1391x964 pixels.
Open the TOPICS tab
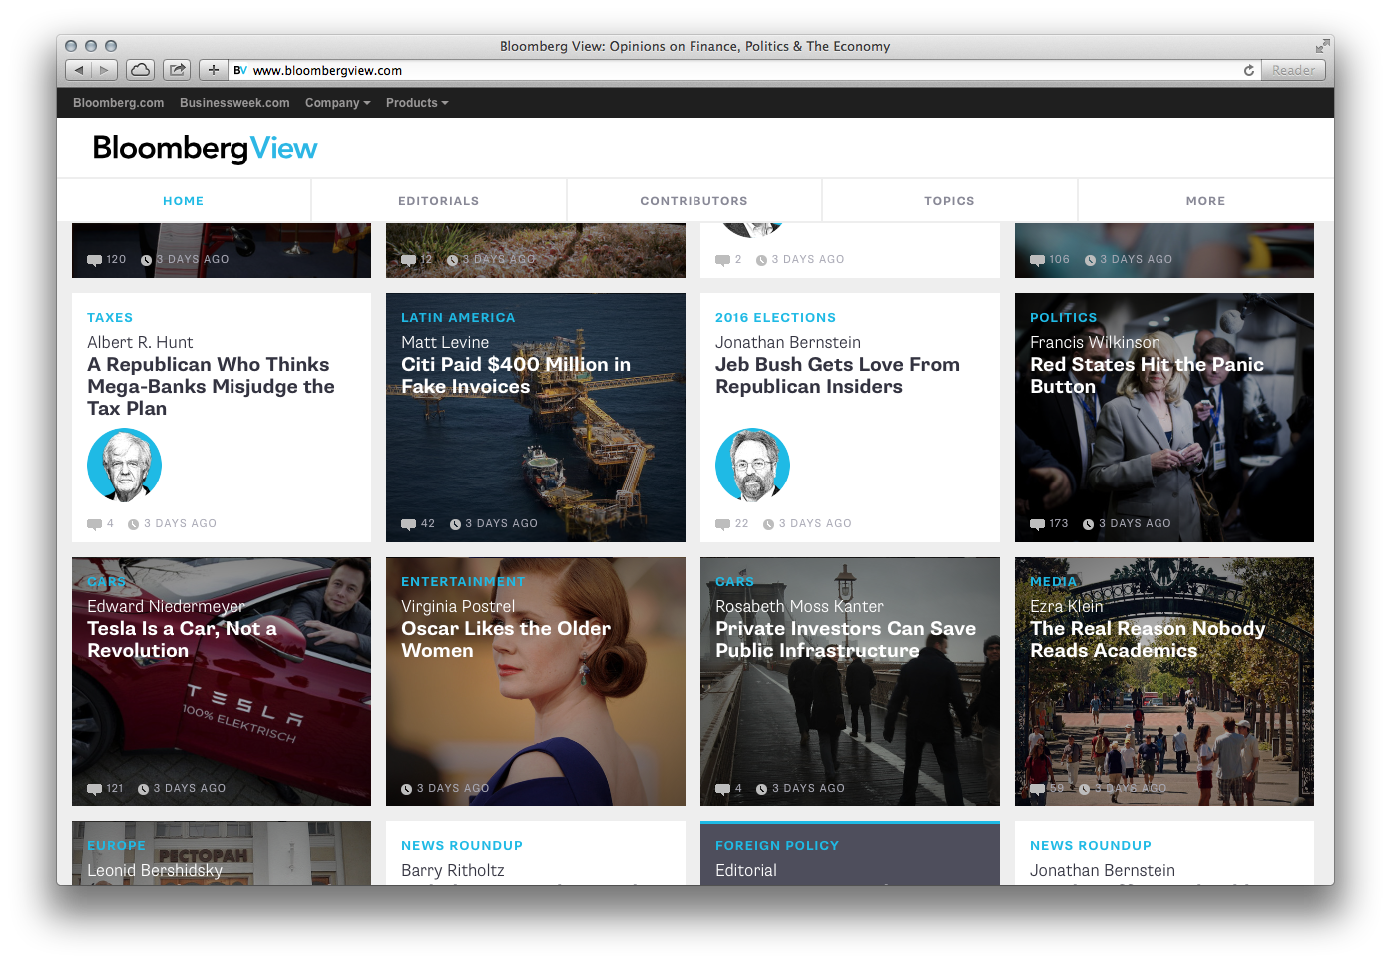click(x=950, y=201)
